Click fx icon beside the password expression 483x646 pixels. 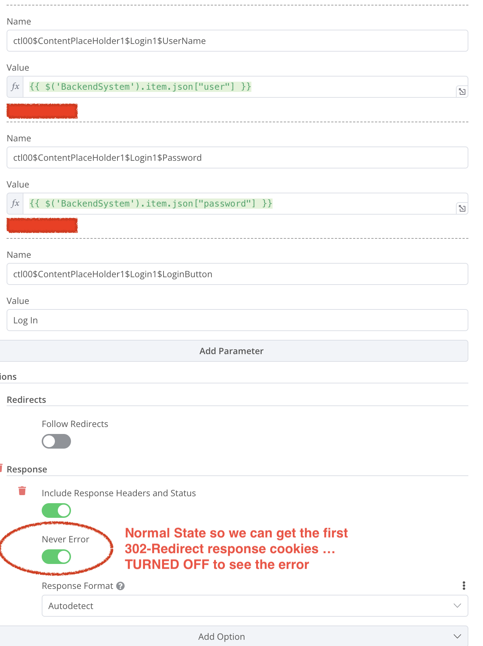(15, 204)
